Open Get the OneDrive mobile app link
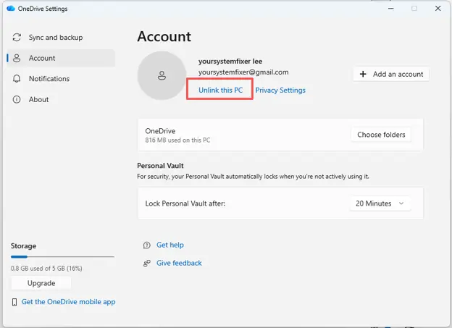Screen dimensions: 452x328 click(x=68, y=302)
